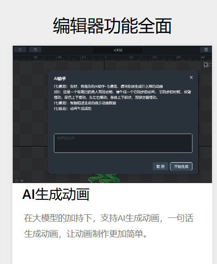The width and height of the screenshot is (217, 264).
Task: Select the arrow pointer tool on canvas
Action: point(206,65)
